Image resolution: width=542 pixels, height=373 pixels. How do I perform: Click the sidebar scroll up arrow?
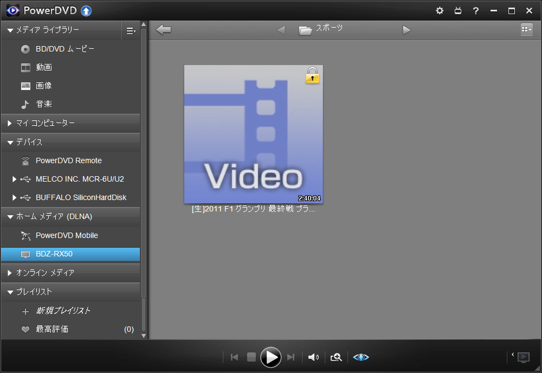[x=144, y=24]
